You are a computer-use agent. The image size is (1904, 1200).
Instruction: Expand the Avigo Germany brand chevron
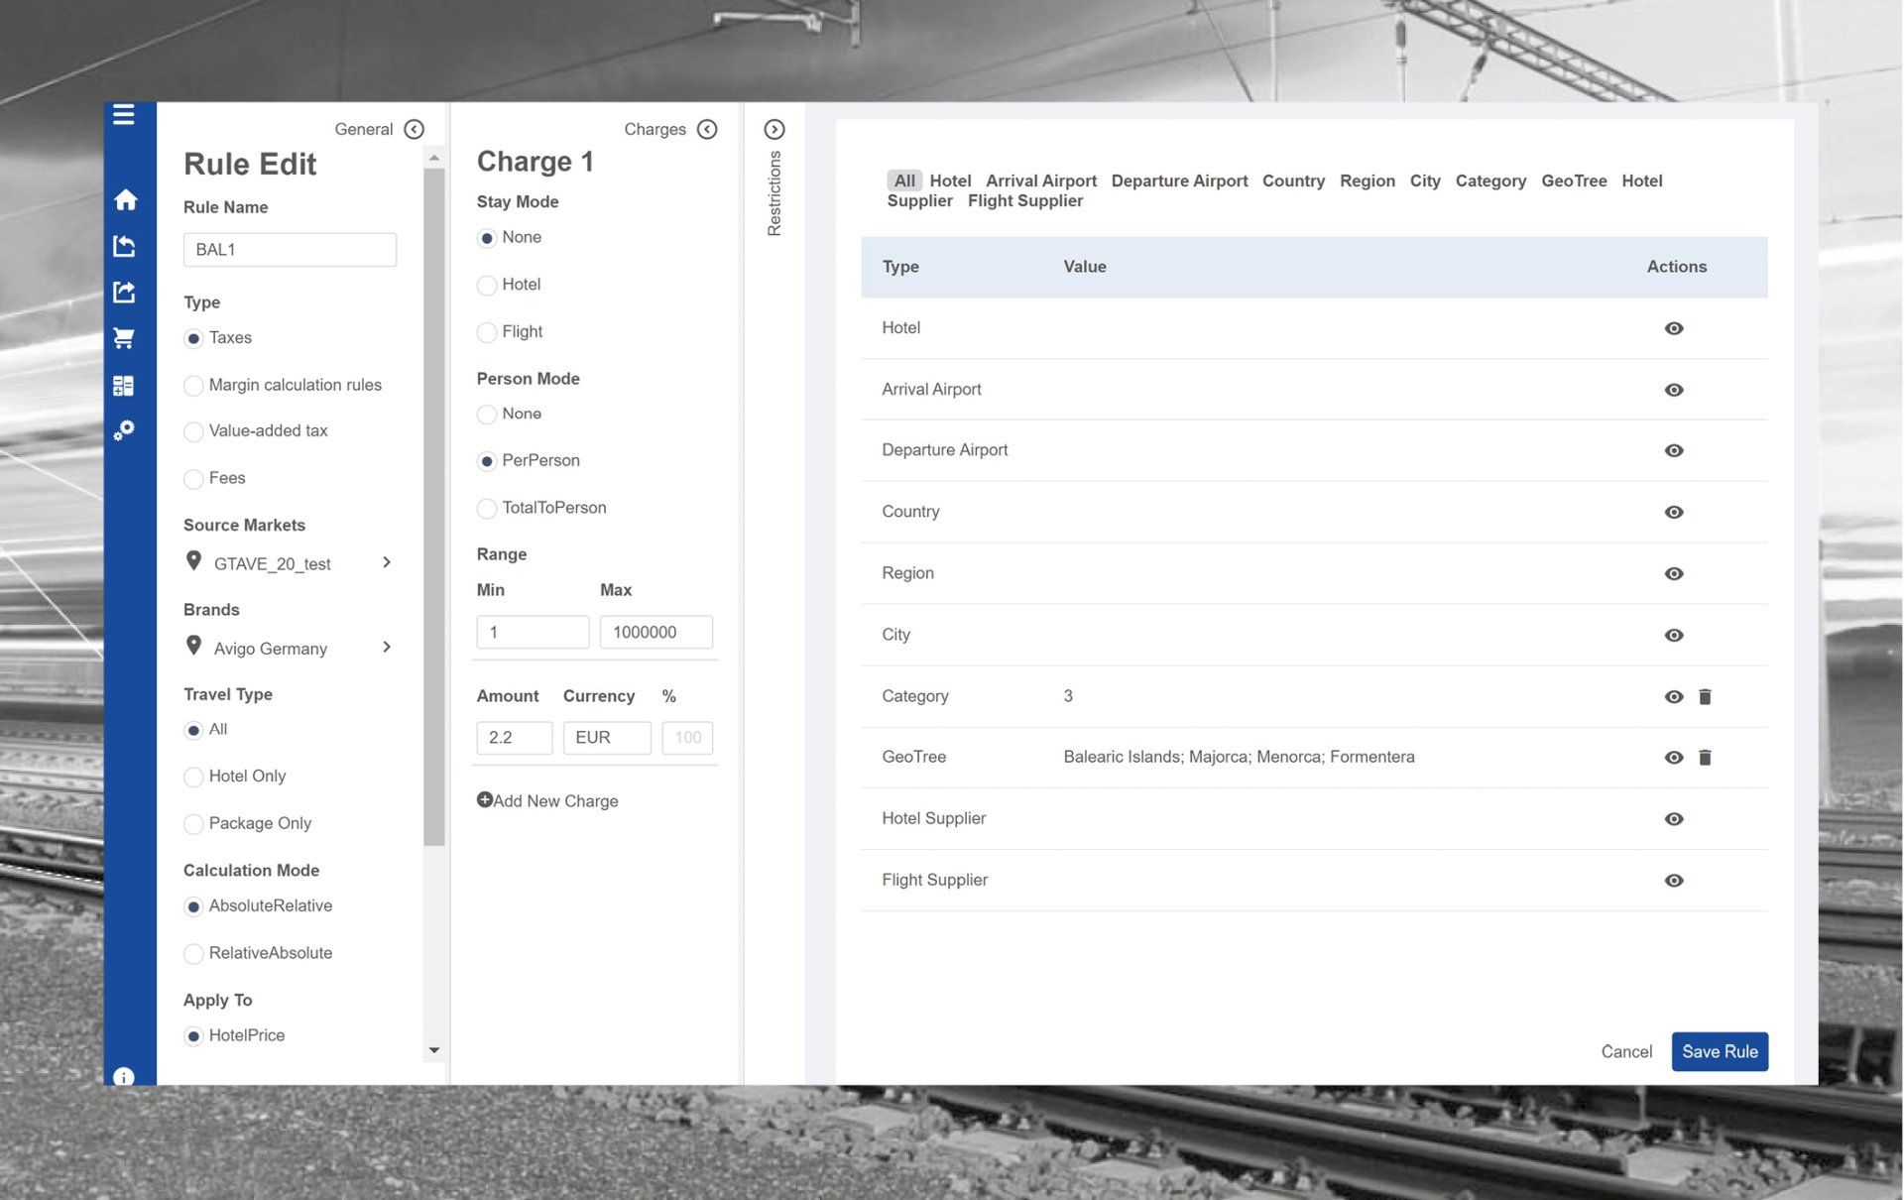tap(387, 648)
